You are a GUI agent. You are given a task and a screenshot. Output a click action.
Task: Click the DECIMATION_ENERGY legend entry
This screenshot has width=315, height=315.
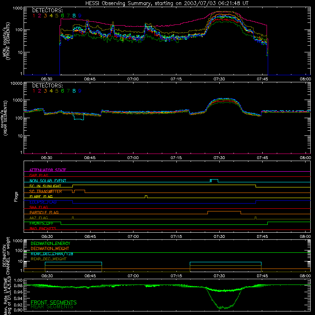point(50,243)
